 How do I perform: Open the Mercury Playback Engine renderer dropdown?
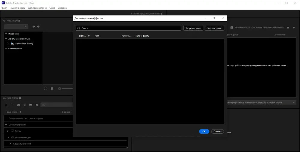click(x=293, y=103)
